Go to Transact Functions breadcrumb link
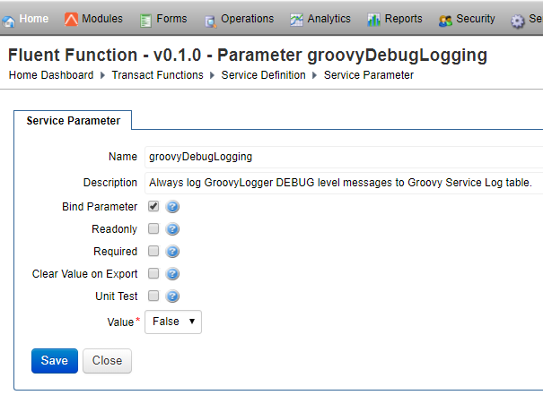Viewport: 543px width, 395px height. click(157, 75)
